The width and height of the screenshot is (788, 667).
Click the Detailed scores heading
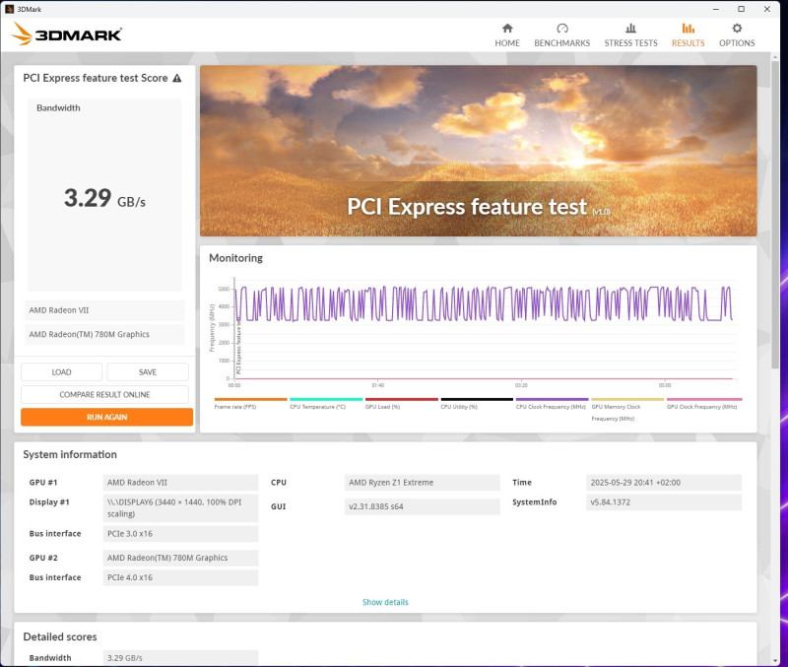tap(60, 636)
